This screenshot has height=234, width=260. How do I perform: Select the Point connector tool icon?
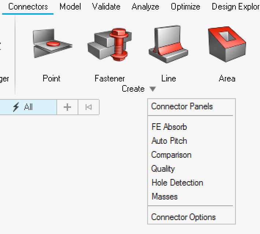53,44
